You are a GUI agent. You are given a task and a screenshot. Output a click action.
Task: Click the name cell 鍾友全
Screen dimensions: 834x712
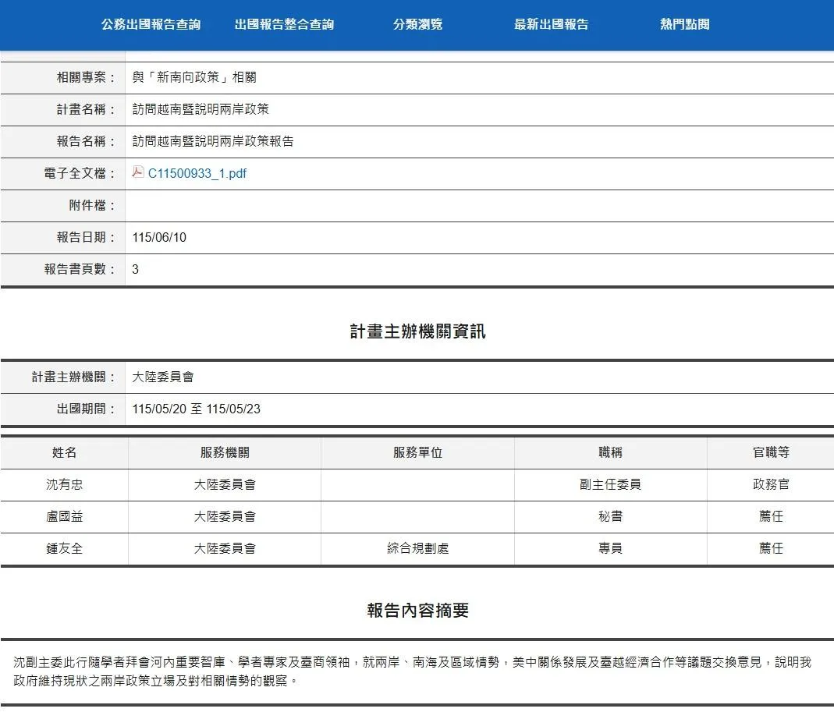pyautogui.click(x=64, y=548)
